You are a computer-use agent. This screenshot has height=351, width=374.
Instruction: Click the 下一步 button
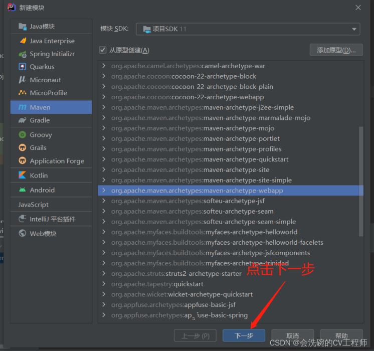[244, 335]
